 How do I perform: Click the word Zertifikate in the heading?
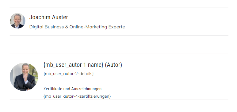pos(53,89)
